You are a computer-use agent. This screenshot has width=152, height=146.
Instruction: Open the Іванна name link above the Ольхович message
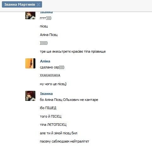coord(46,94)
